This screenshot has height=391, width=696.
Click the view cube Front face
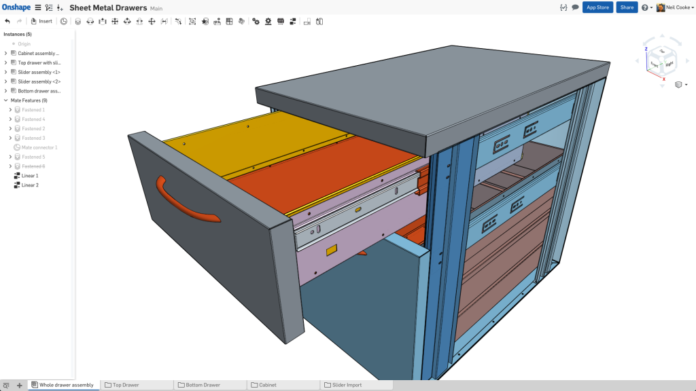(655, 64)
